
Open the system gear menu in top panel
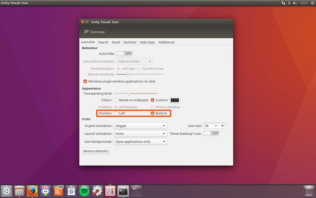point(312,3)
